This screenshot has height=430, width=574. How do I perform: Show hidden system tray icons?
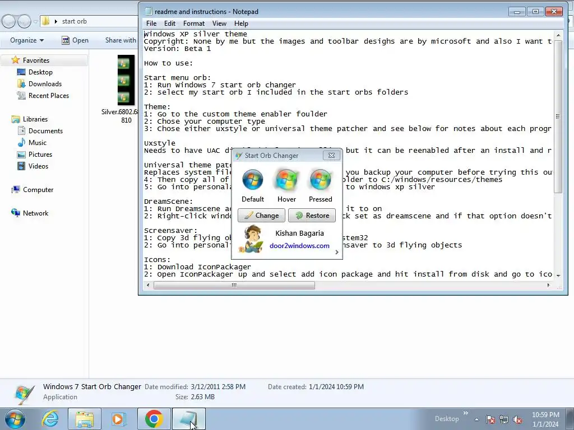pos(476,419)
